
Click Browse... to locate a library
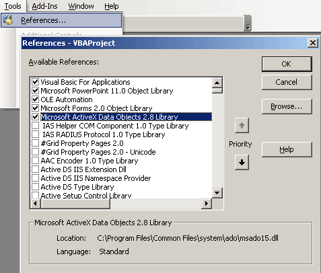[287, 106]
